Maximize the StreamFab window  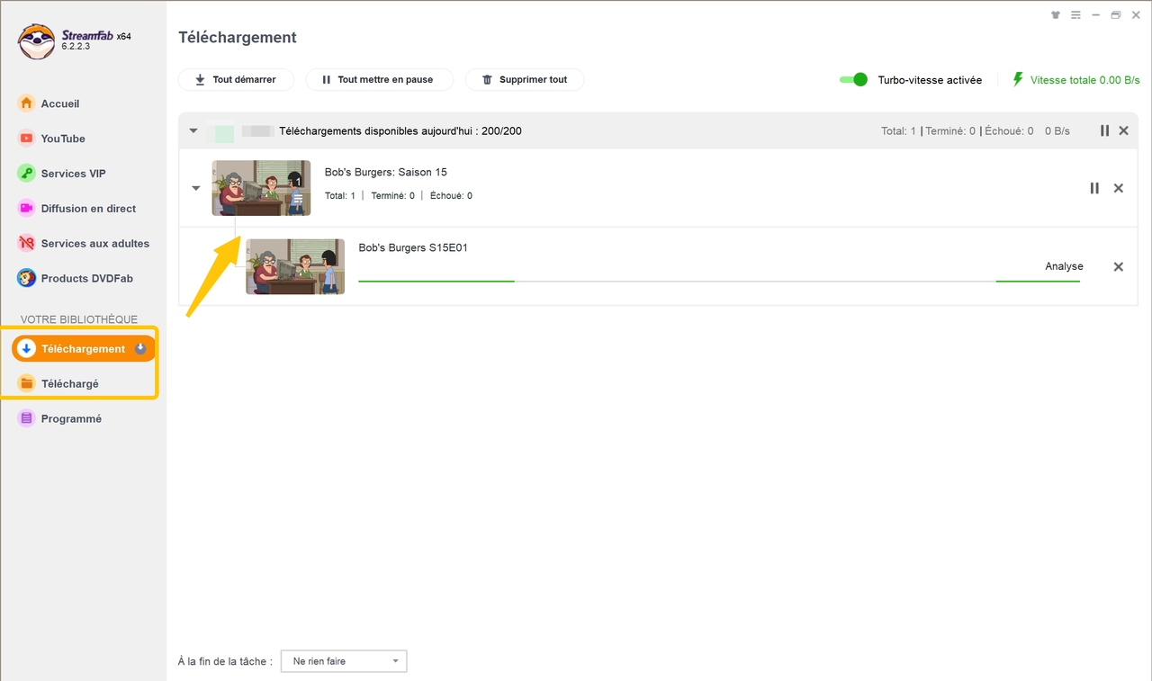click(x=1116, y=14)
